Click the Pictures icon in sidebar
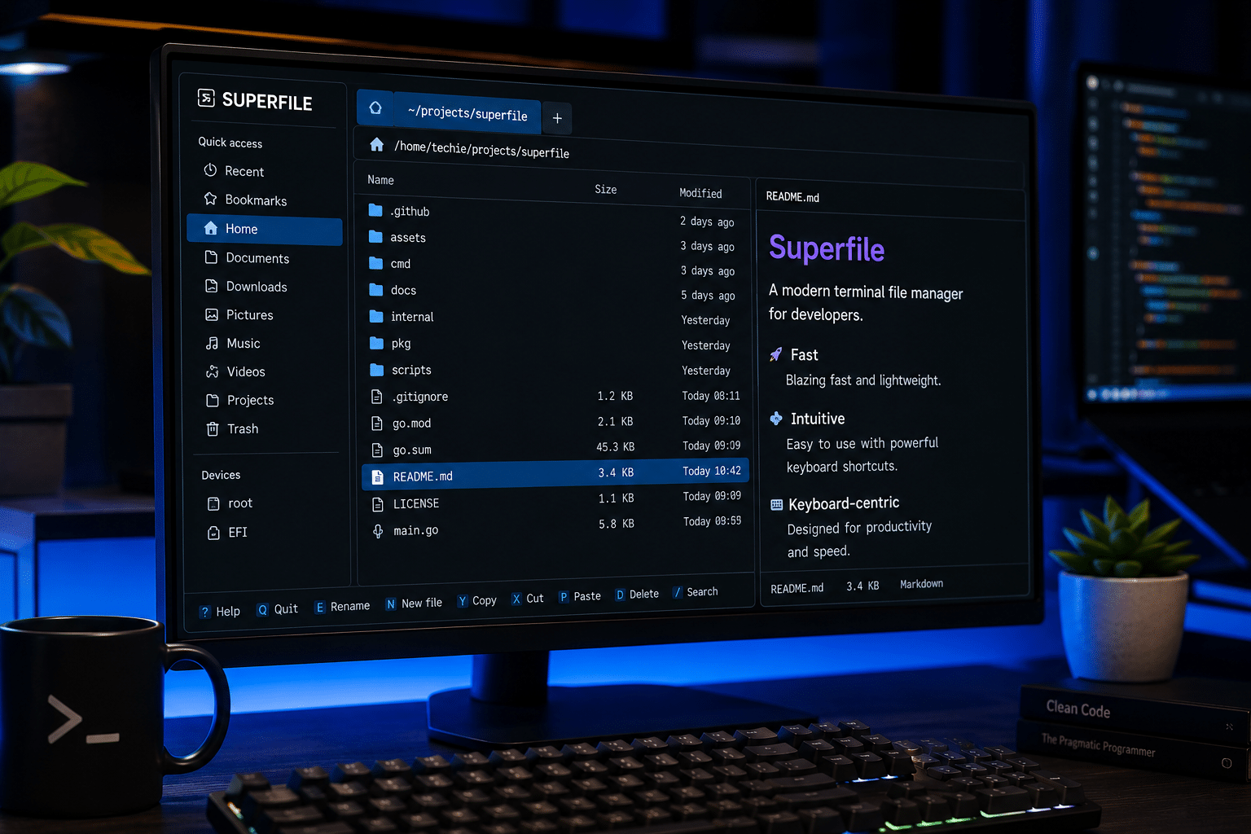 point(212,314)
